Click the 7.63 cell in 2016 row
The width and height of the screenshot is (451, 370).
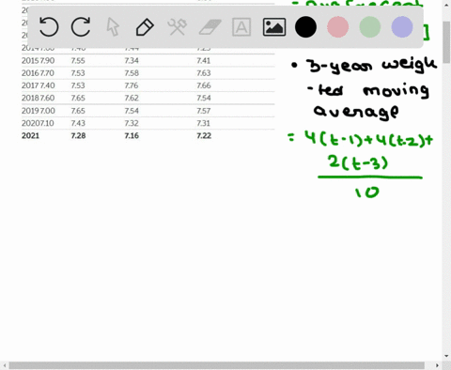point(204,73)
